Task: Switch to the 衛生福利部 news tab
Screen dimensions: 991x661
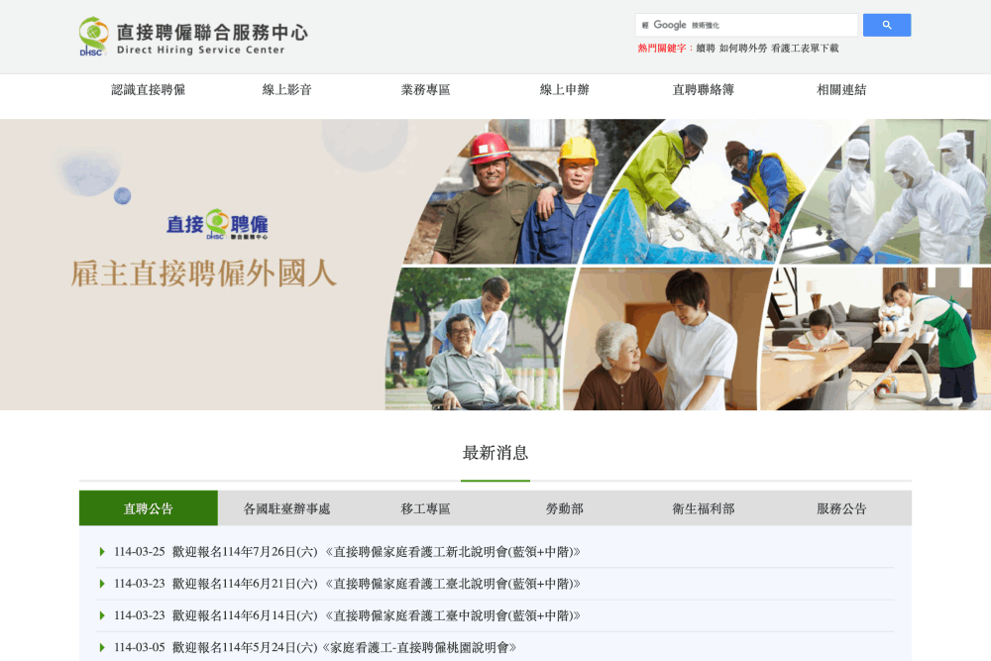Action: 704,508
